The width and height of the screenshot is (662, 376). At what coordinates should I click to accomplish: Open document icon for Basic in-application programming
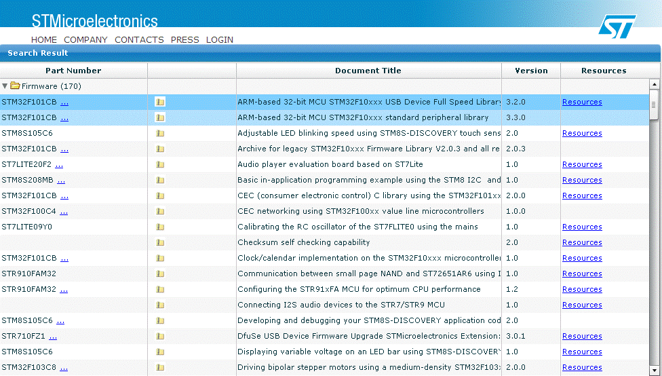(160, 180)
